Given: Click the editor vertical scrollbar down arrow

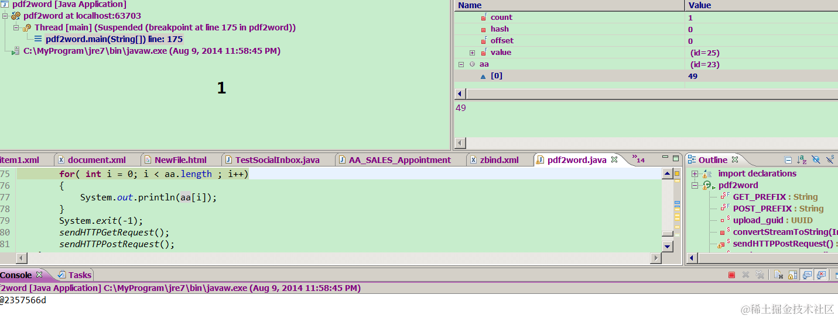Looking at the screenshot, I should [x=668, y=247].
